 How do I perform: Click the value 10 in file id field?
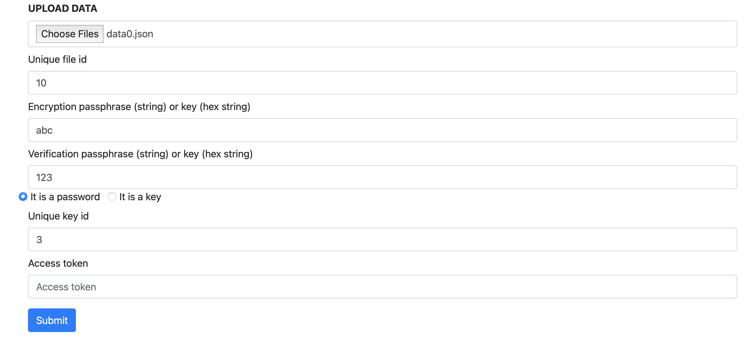[41, 83]
